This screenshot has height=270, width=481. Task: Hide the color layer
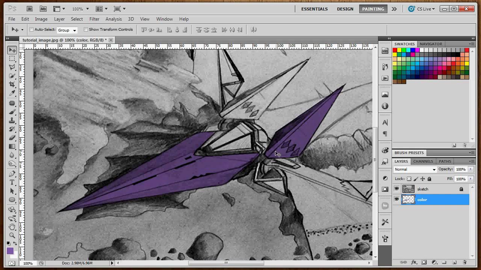396,199
